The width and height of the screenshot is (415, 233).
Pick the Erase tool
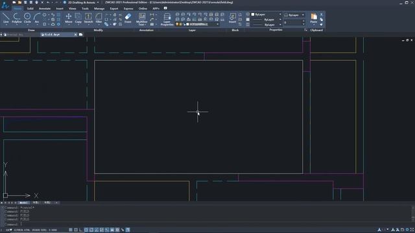pos(128,18)
